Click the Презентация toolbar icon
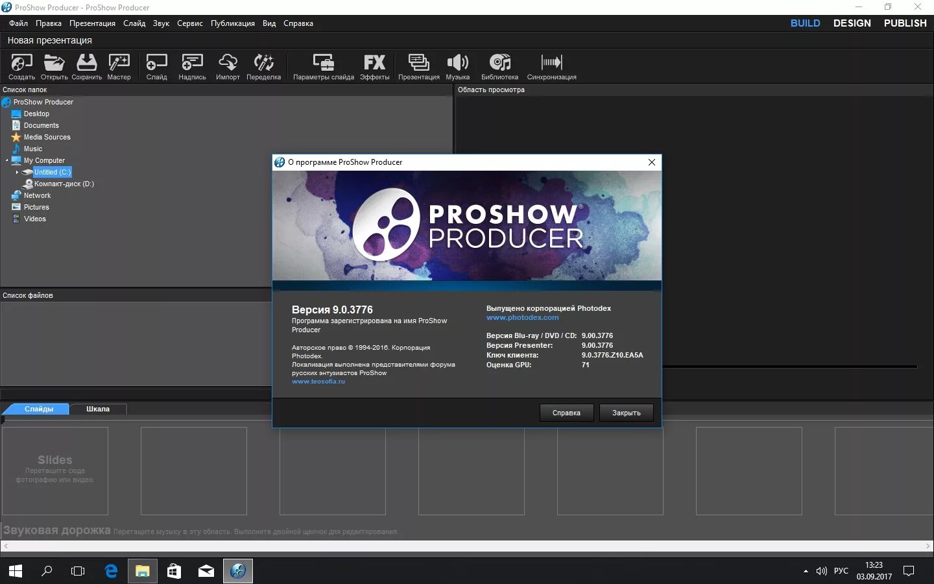The width and height of the screenshot is (934, 584). pyautogui.click(x=419, y=67)
